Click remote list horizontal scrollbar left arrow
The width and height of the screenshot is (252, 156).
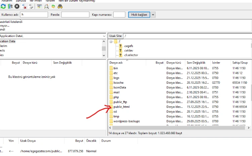pos(110,128)
